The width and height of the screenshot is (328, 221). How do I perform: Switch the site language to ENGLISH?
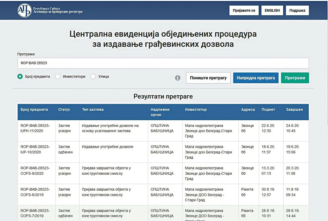[272, 10]
